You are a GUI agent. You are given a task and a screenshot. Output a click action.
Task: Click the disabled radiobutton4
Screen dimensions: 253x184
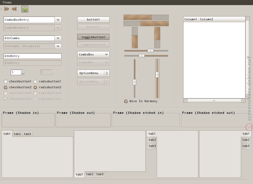coord(35,99)
